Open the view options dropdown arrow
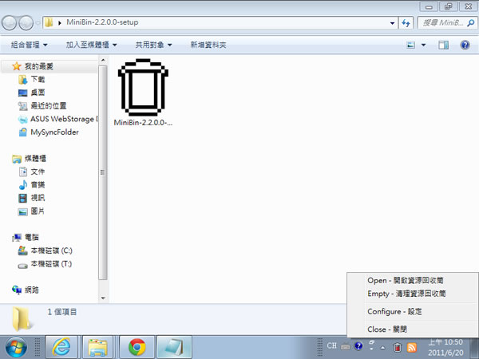Viewport: 479px width, 359px height. click(x=423, y=45)
